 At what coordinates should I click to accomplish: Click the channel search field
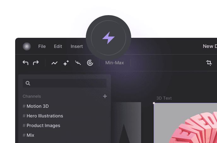(x=65, y=83)
